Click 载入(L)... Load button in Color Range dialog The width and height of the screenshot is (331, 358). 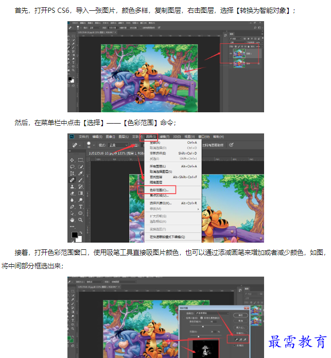[x=240, y=328]
